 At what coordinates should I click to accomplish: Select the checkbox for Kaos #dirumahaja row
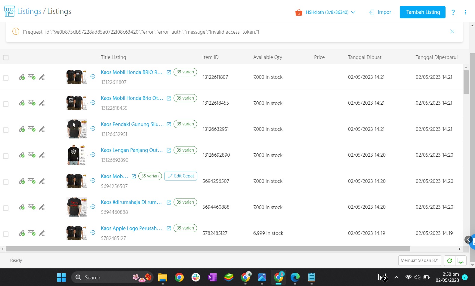[6, 208]
